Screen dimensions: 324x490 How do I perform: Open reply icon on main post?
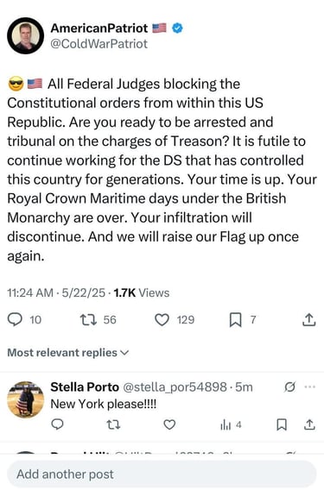coord(15,320)
